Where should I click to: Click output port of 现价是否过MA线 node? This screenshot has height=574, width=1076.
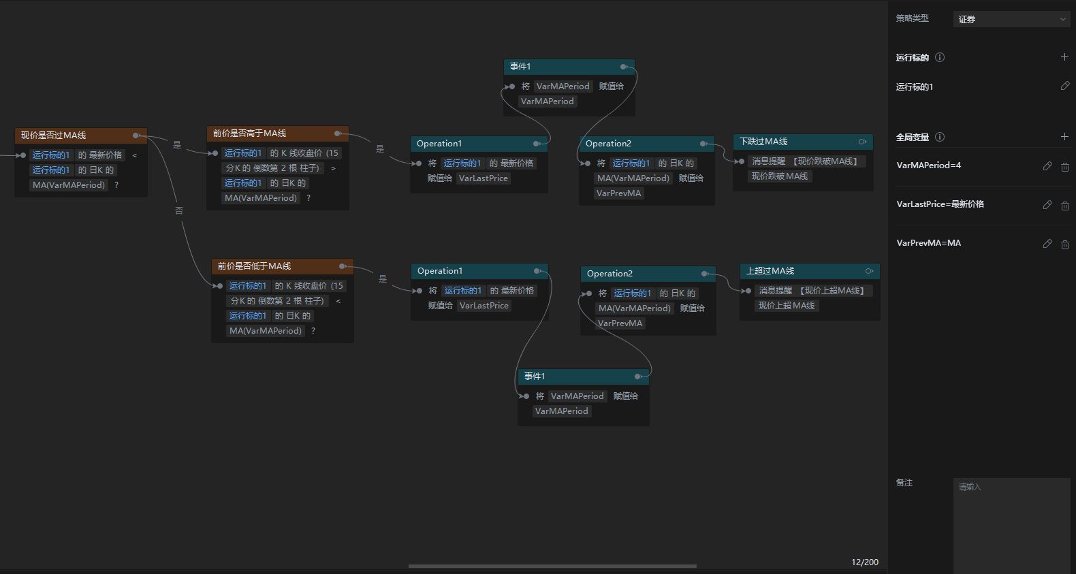[x=136, y=135]
